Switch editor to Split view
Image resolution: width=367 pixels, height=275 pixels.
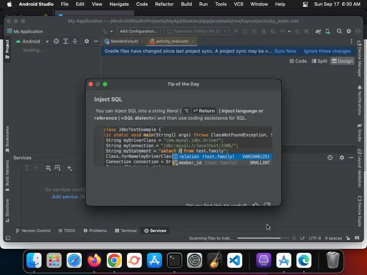319,61
